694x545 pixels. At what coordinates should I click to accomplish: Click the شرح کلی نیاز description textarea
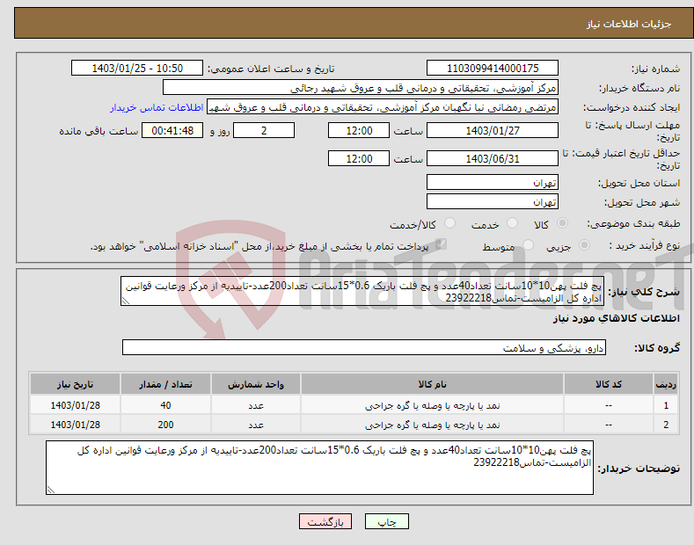pos(362,291)
